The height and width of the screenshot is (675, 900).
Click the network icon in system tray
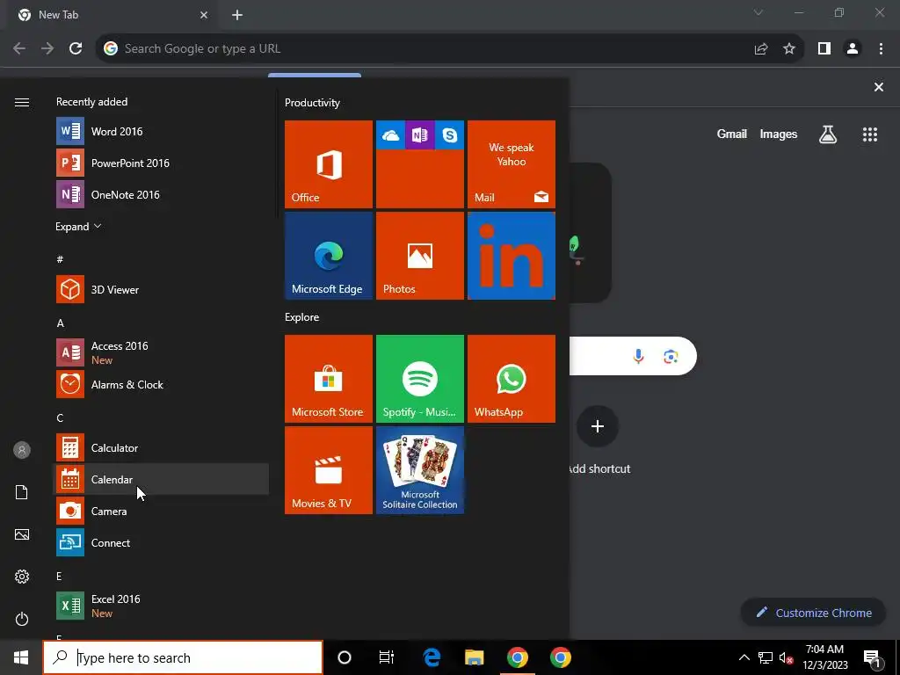click(766, 657)
